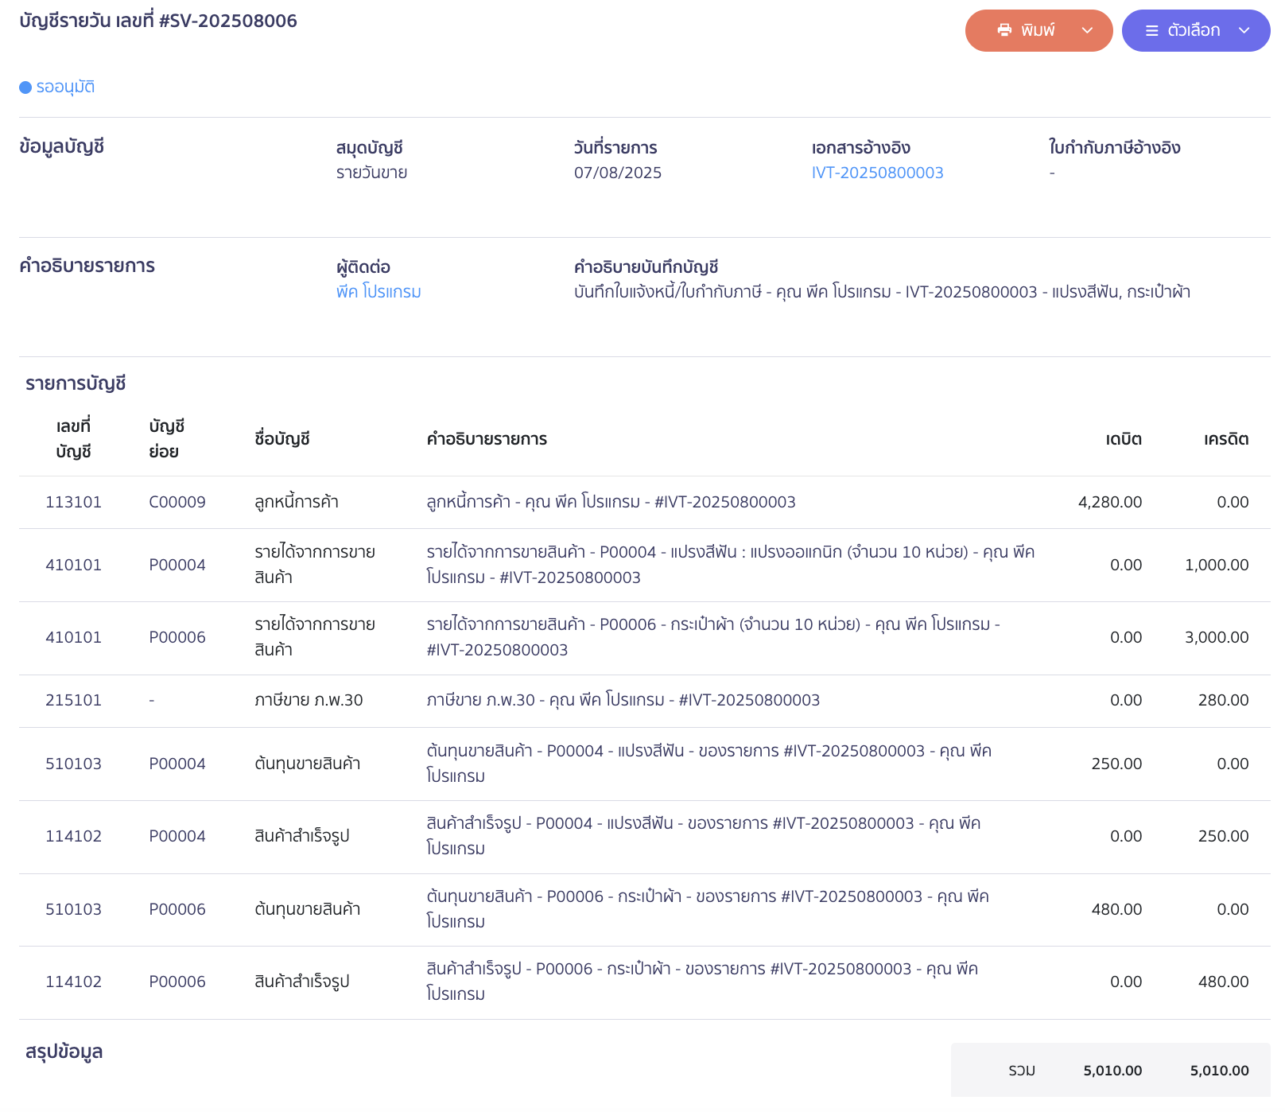Click the description of the ภาษีขาย ภ.พ.30 row
The width and height of the screenshot is (1285, 1112).
[x=623, y=700]
